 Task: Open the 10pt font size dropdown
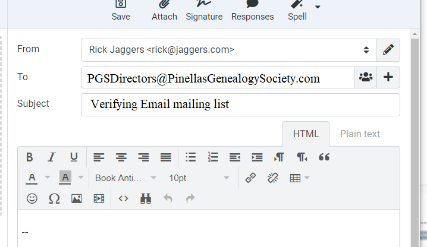[199, 178]
